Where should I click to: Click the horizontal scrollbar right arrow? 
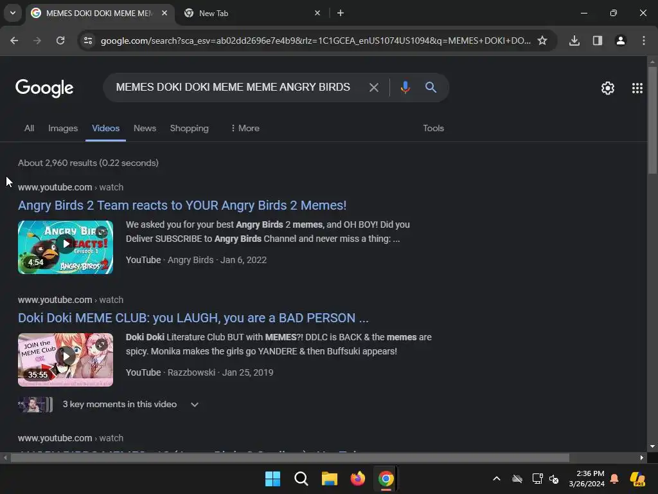click(x=641, y=457)
